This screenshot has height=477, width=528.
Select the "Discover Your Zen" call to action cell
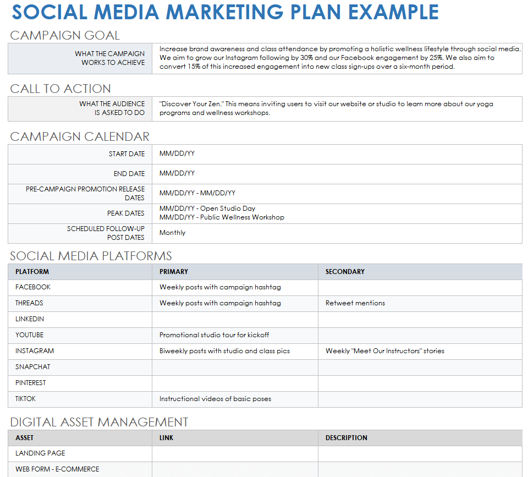click(337, 108)
